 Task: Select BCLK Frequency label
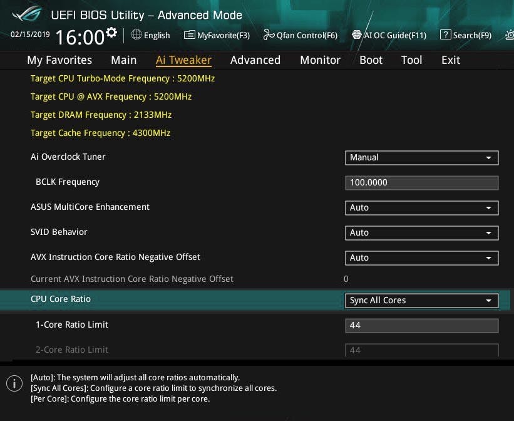tap(68, 182)
